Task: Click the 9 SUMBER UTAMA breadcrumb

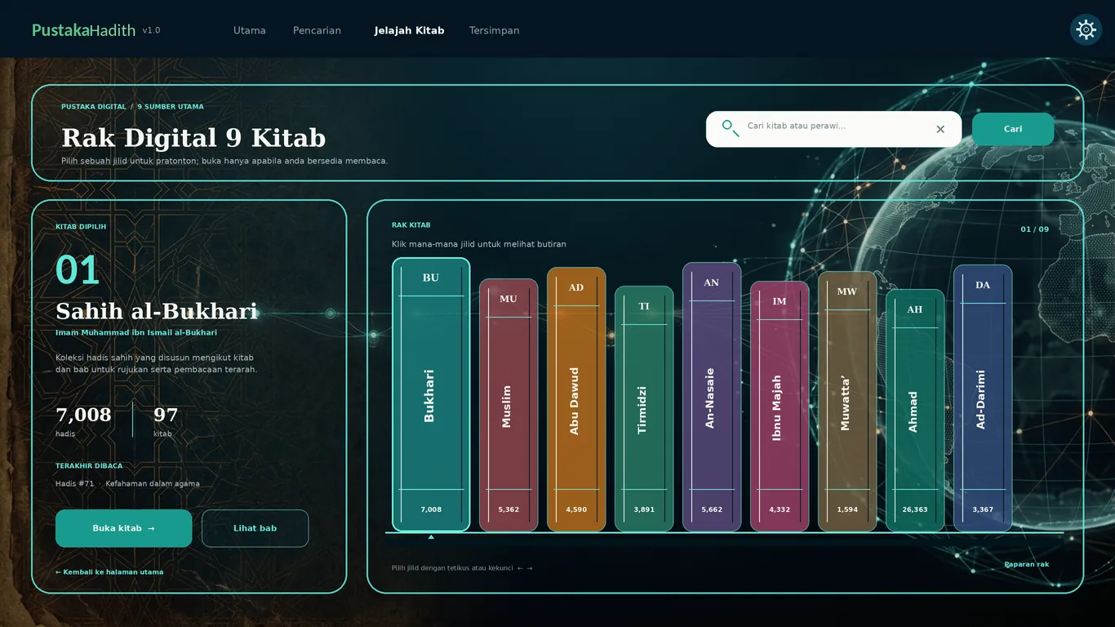Action: point(171,107)
